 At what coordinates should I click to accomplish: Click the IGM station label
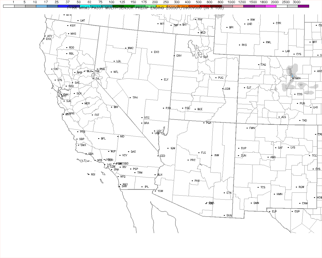point(173,148)
